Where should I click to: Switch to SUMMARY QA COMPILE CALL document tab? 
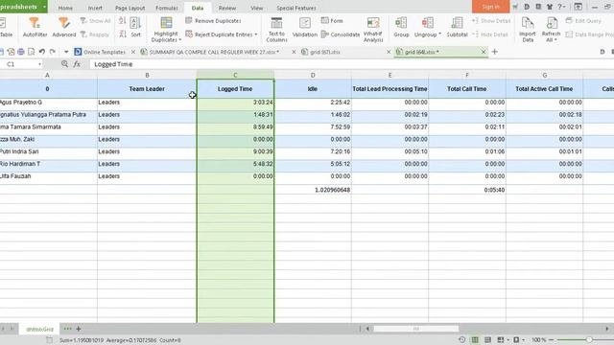pyautogui.click(x=214, y=52)
